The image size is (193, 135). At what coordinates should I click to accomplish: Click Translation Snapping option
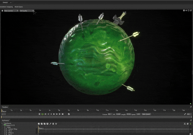click(6, 7)
